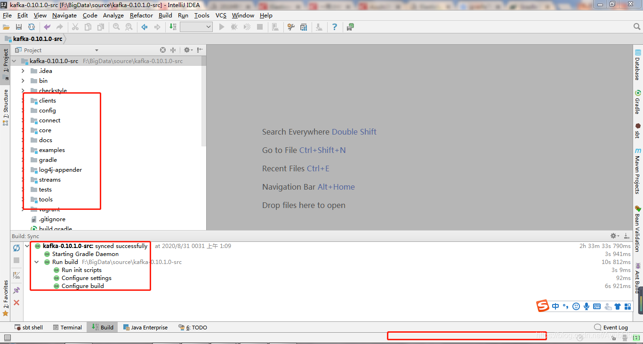Viewport: 643px width, 344px height.
Task: Click the Run play icon
Action: pyautogui.click(x=222, y=27)
